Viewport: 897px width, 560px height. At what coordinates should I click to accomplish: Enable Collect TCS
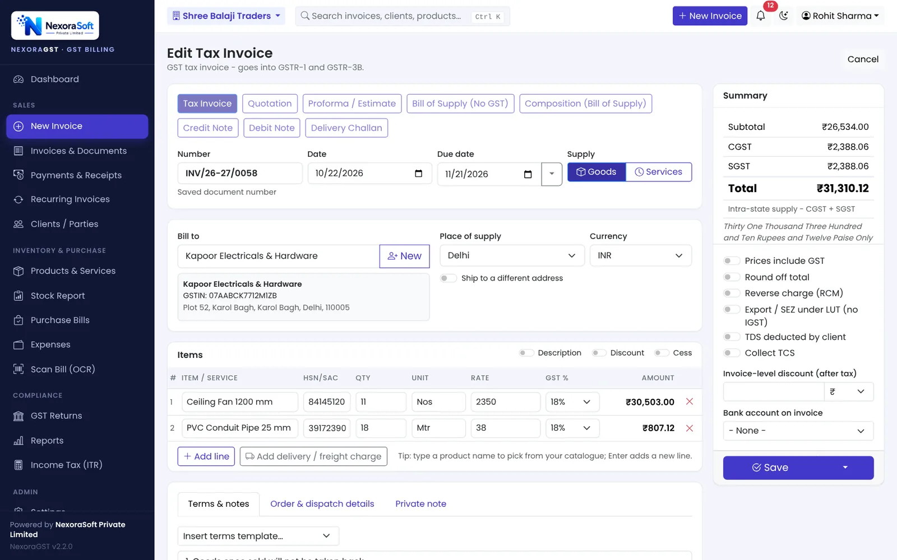pos(731,353)
